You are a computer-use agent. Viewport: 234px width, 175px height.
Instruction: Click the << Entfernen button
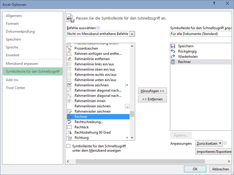tap(152, 99)
